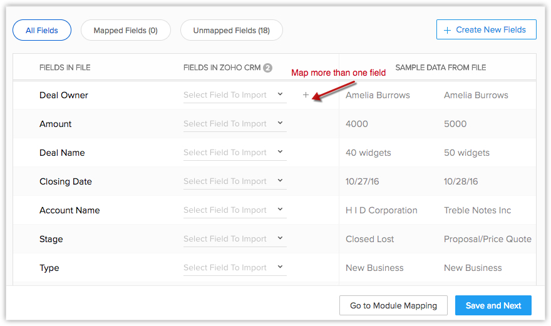Open the Type field import dropdown

point(234,268)
